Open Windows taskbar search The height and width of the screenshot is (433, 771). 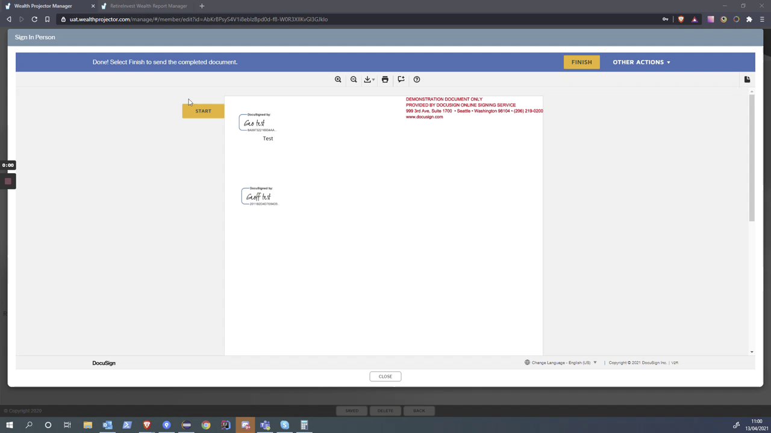(x=28, y=425)
